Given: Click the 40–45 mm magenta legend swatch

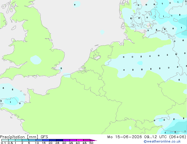Looking at the screenshot, I should 80,140.
